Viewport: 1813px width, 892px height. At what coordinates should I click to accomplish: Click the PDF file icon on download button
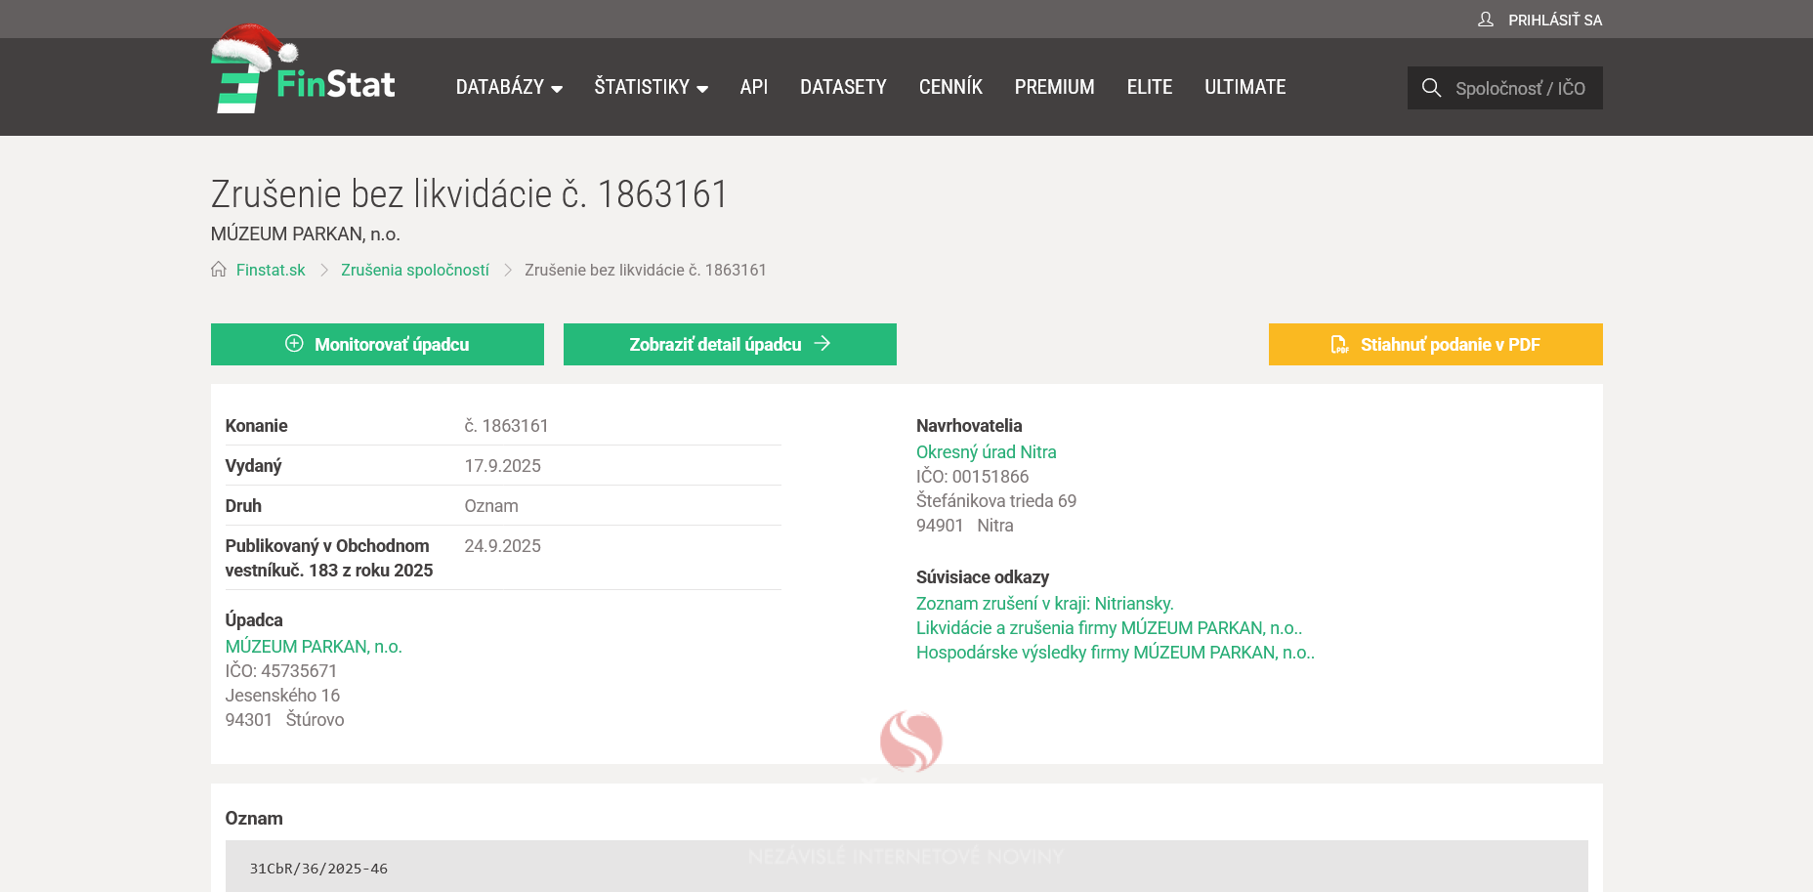pos(1339,345)
